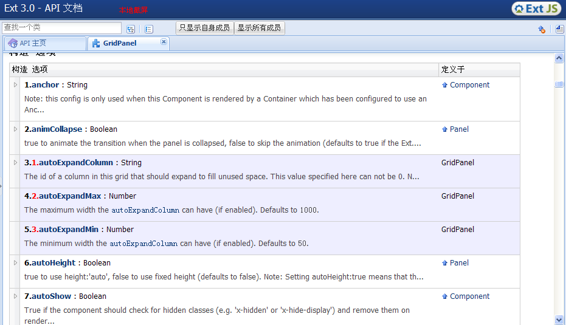Click the expand-all-members document icon
Screen dimensions: 566x325
pos(559,29)
